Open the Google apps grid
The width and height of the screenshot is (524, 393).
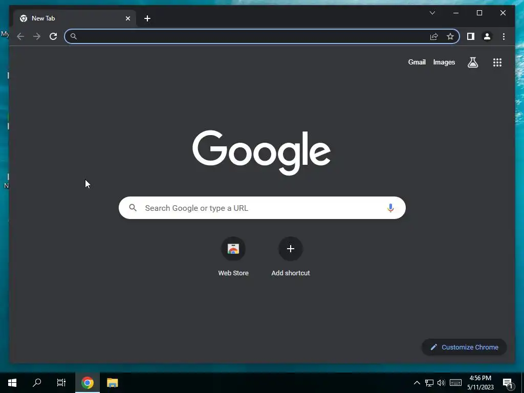497,62
